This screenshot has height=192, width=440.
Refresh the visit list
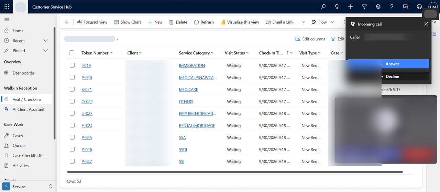tap(204, 22)
